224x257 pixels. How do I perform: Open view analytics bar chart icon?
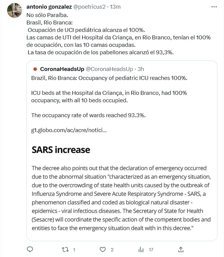pyautogui.click(x=141, y=249)
